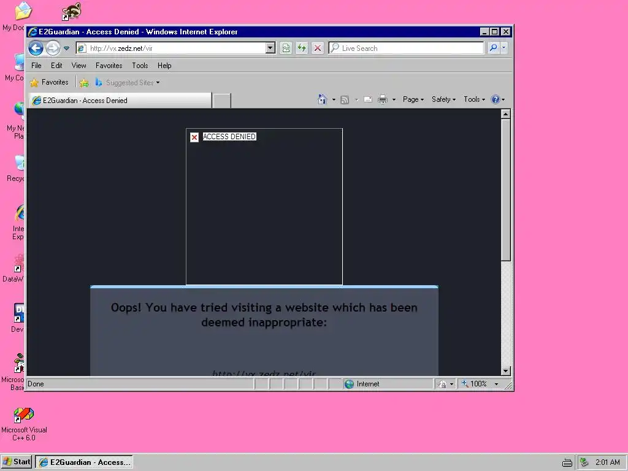This screenshot has height=471, width=628.
Task: Click the broken image ACCESS DENIED placeholder
Action: point(264,207)
